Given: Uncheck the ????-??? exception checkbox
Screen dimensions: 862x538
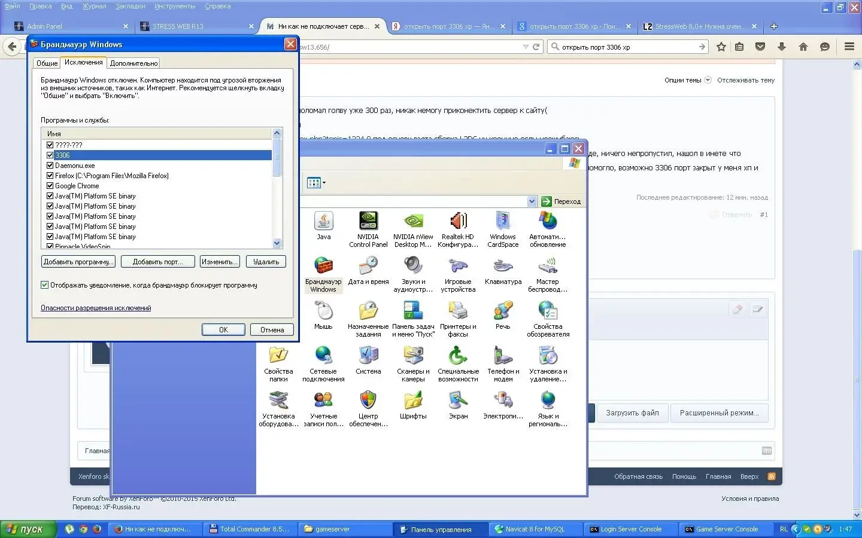Looking at the screenshot, I should pos(50,145).
